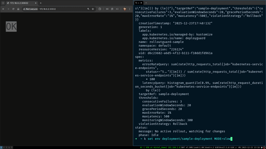This screenshot has width=266, height=149.
Task: Click the date and time in status bar
Action: (250, 147)
